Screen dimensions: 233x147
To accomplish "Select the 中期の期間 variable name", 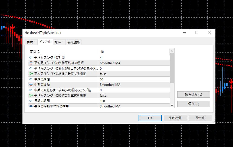I will coord(42,79).
